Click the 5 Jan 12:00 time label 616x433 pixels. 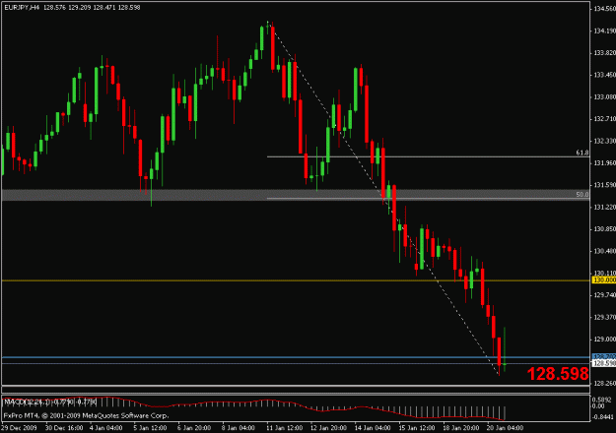tap(150, 427)
